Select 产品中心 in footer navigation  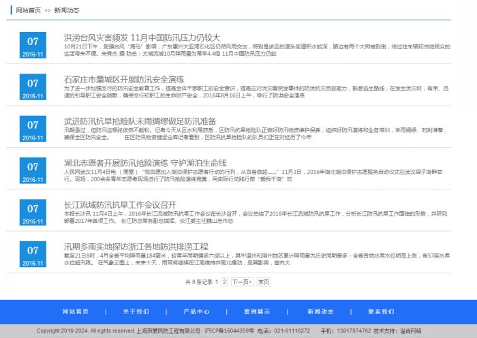pos(196,311)
